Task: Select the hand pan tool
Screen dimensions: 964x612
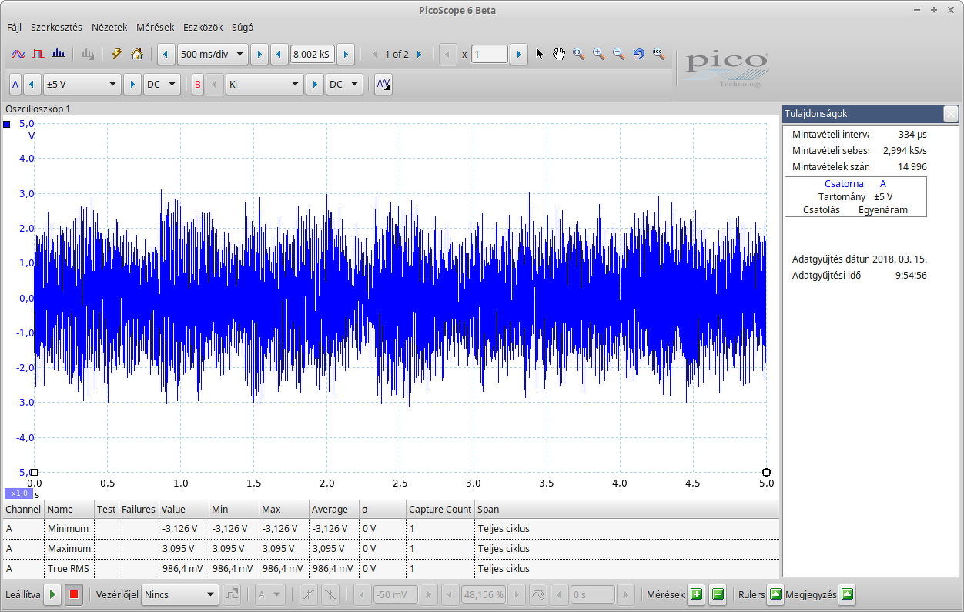Action: [x=559, y=54]
